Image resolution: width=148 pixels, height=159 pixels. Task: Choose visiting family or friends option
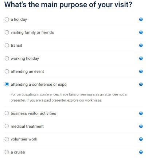click(7, 32)
